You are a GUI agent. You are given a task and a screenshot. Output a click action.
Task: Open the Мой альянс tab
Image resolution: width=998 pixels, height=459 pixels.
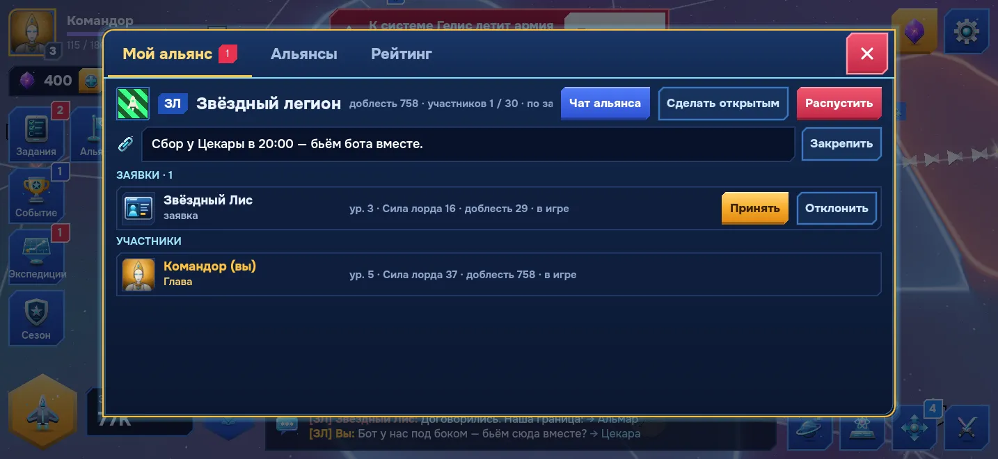tap(180, 54)
